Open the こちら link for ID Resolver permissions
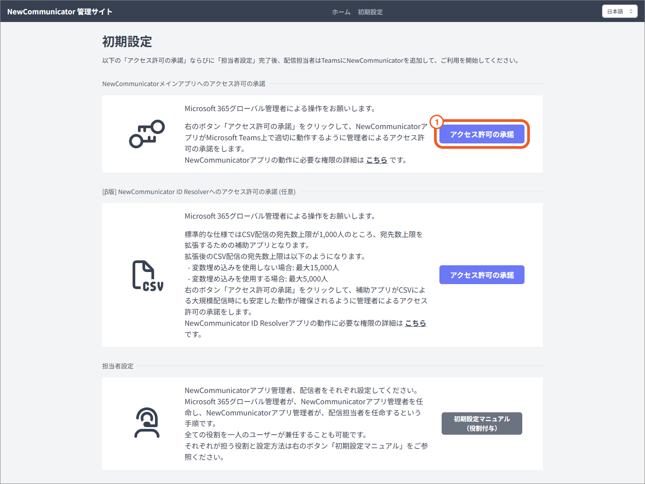 tap(416, 323)
